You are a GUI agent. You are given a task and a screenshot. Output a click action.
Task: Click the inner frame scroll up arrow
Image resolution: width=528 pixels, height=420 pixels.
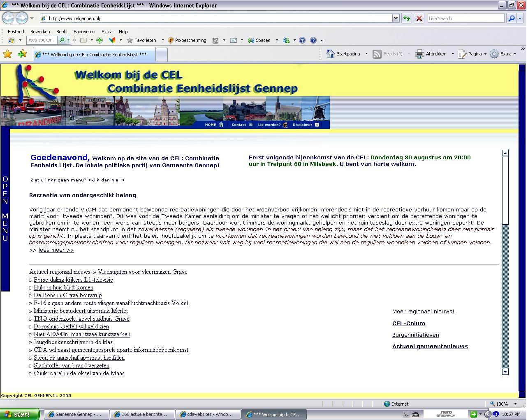click(505, 153)
